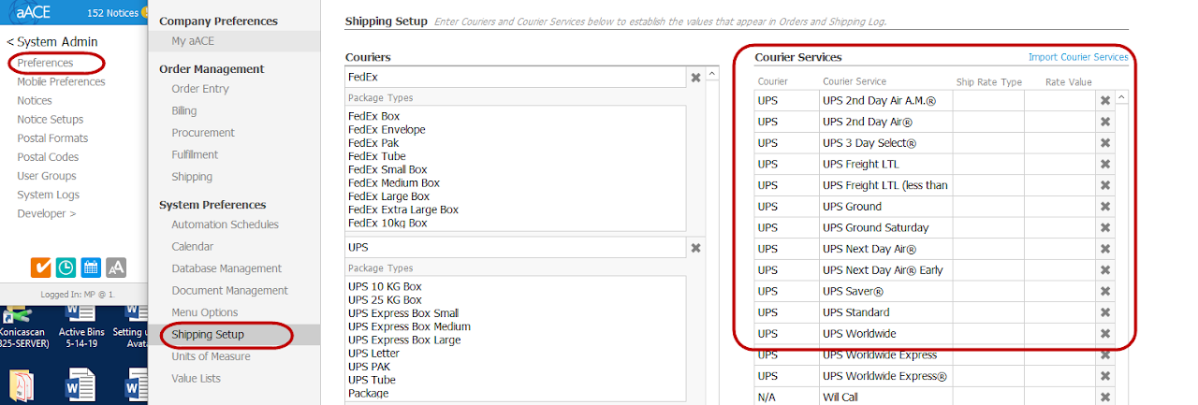Click Rate Value cell for UPS Standard

(x=1059, y=312)
